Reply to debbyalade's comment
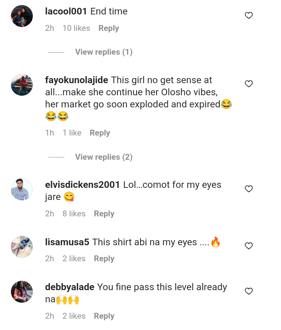Screen dimensions: 281x330 [104, 316]
